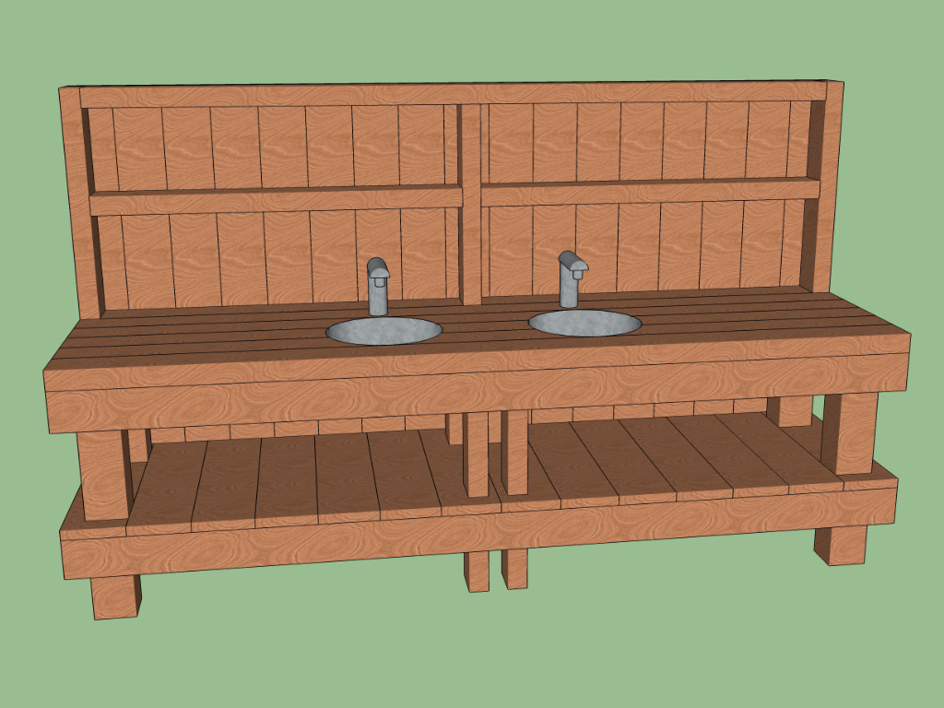The height and width of the screenshot is (708, 944).
Task: Click the front-right bench leg foot
Action: click(x=841, y=545)
